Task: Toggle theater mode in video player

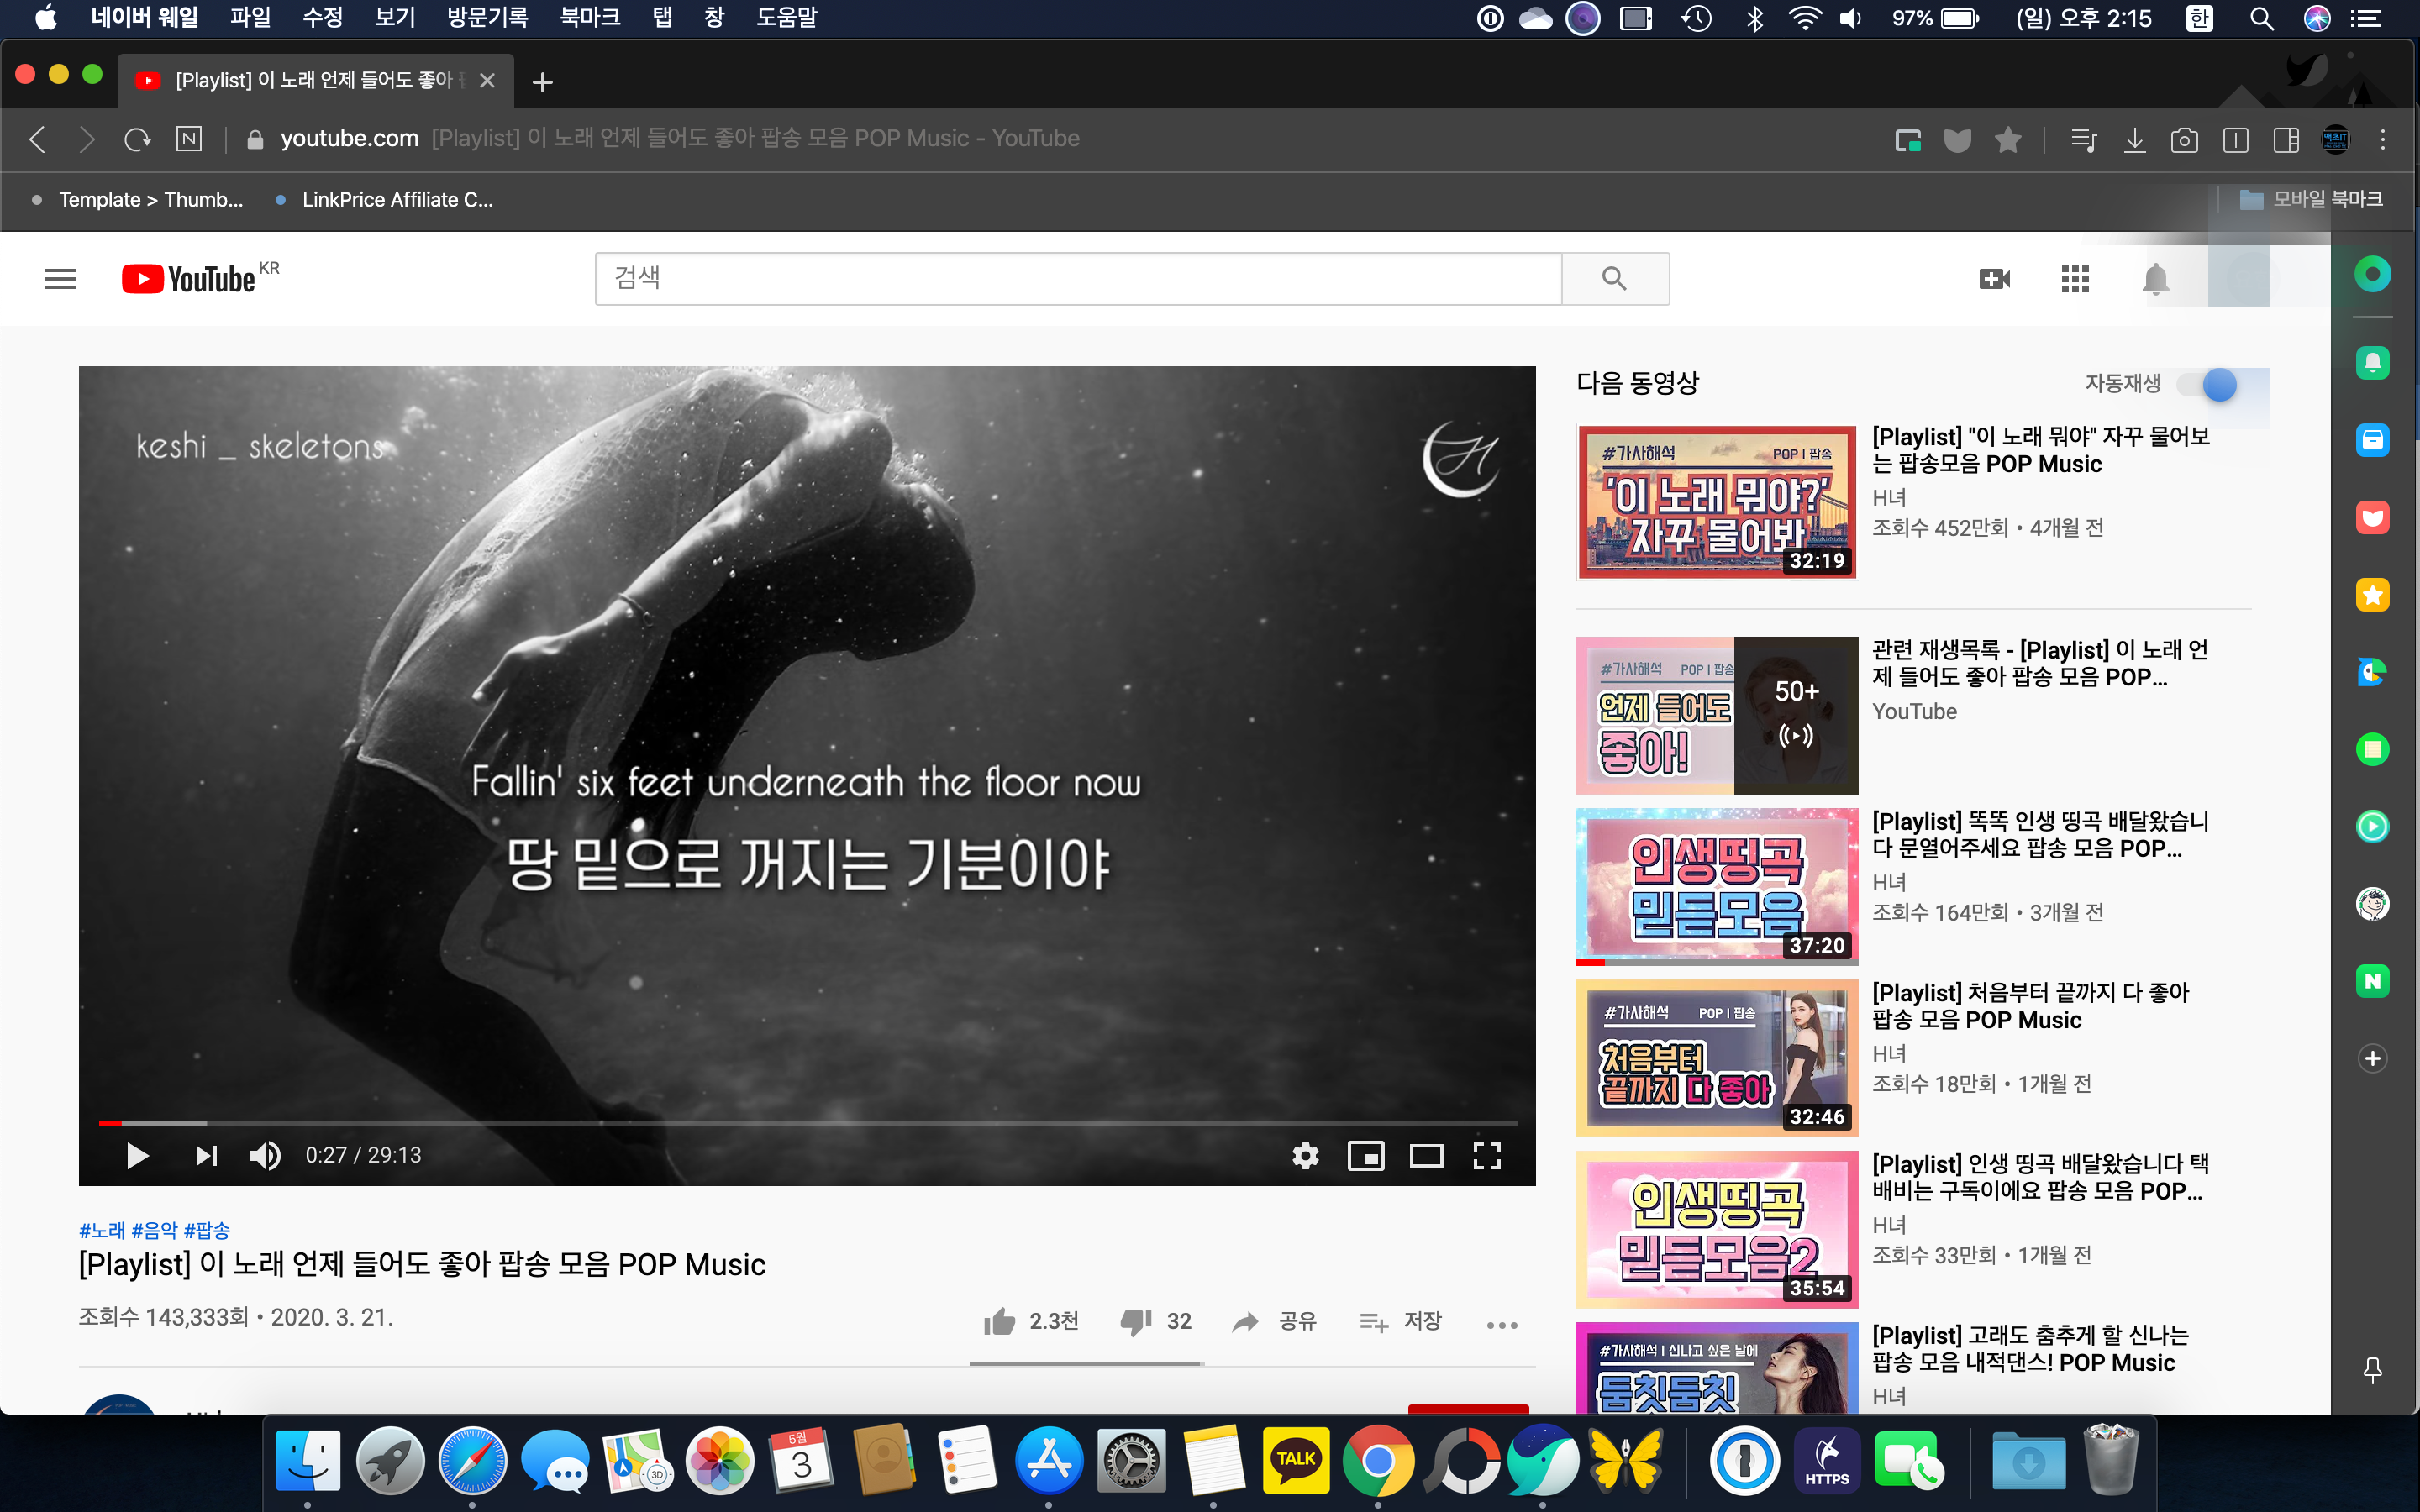Action: tap(1426, 1156)
